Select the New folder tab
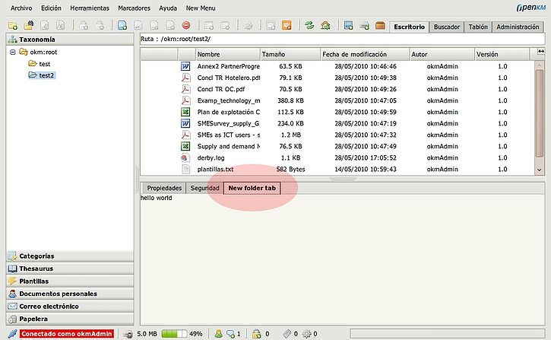 [252, 188]
